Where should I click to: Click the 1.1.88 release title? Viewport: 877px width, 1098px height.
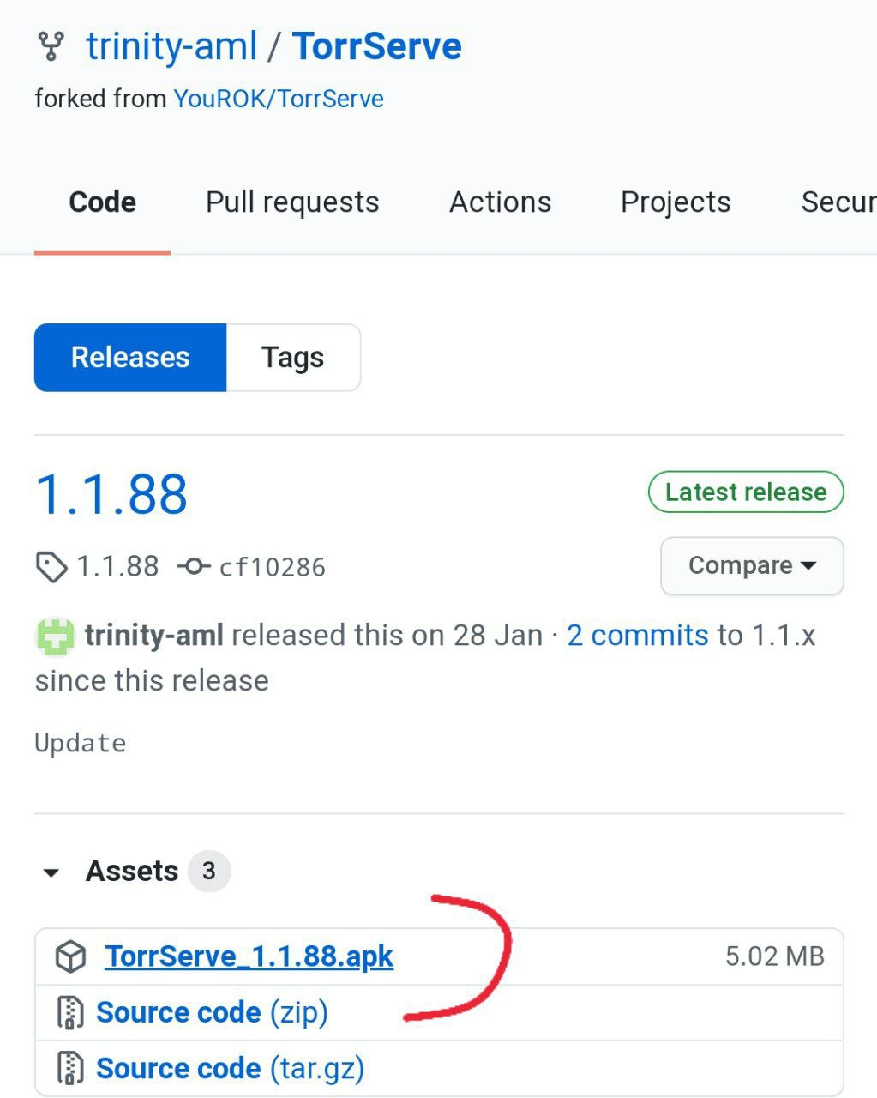(x=111, y=494)
